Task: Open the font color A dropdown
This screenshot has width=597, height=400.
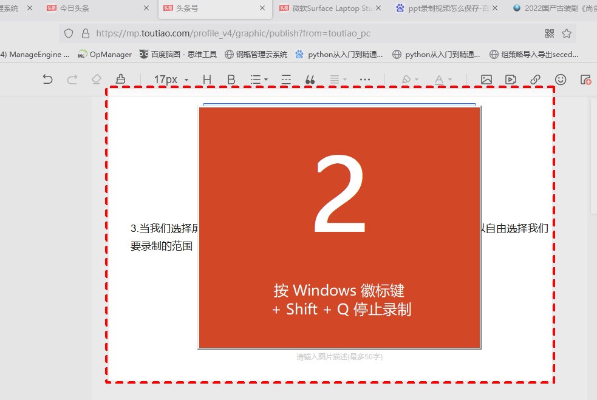Action: click(x=443, y=80)
